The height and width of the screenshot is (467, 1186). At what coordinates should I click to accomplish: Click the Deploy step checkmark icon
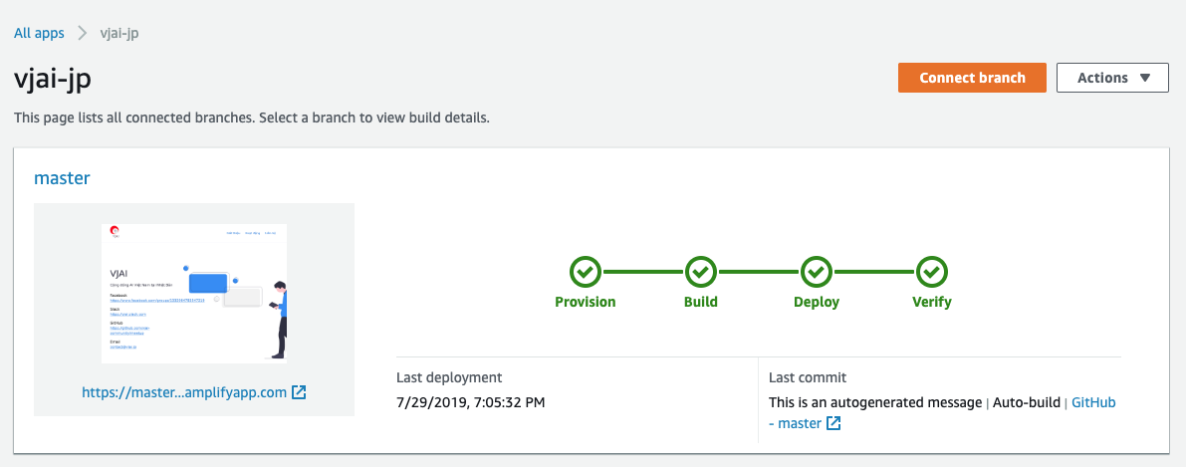(x=817, y=271)
